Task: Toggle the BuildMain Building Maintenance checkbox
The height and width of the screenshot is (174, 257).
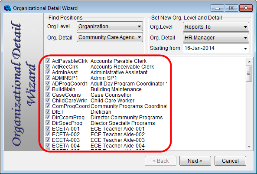Action: pyautogui.click(x=48, y=89)
